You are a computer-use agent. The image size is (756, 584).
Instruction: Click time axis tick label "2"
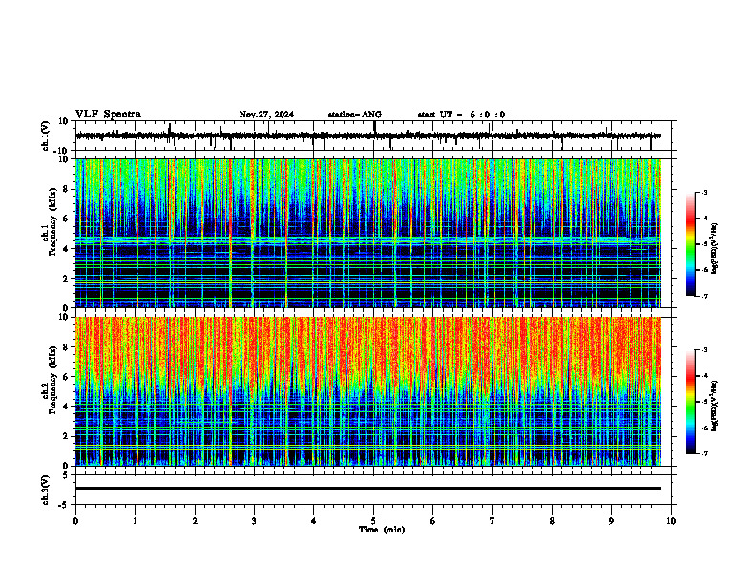point(195,521)
